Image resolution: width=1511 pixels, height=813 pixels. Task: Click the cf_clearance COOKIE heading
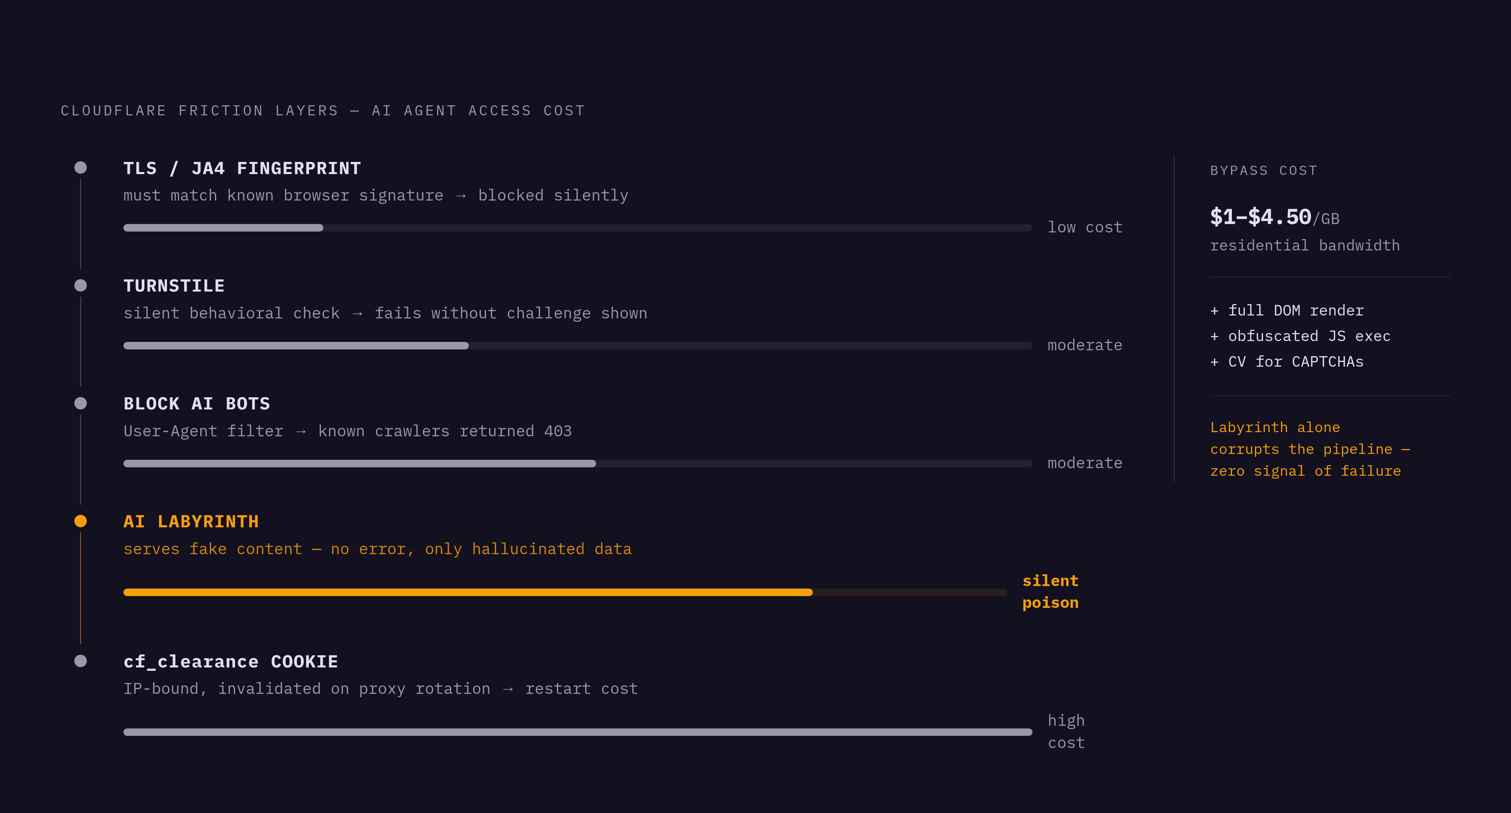231,662
